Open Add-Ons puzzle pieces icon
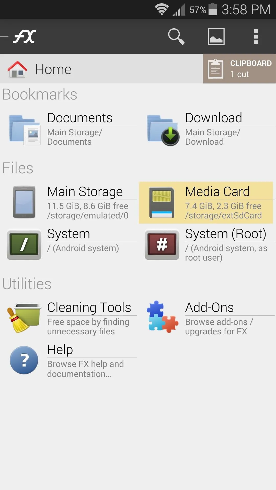 (x=162, y=317)
